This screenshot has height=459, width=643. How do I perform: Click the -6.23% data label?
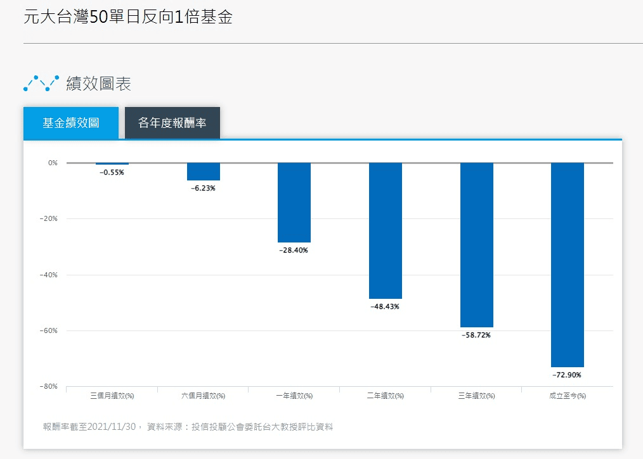(203, 189)
